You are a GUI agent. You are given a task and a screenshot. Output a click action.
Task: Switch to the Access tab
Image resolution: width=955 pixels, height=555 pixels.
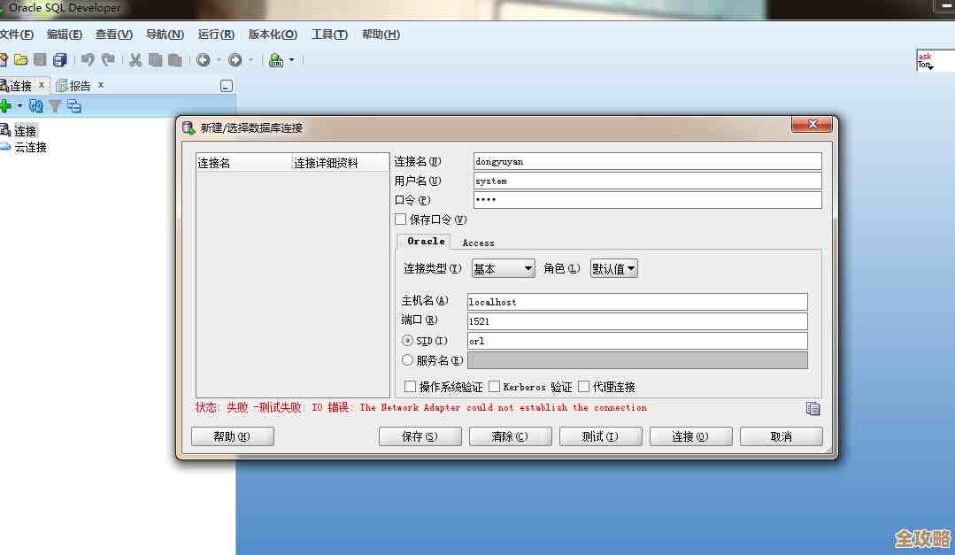pyautogui.click(x=478, y=243)
